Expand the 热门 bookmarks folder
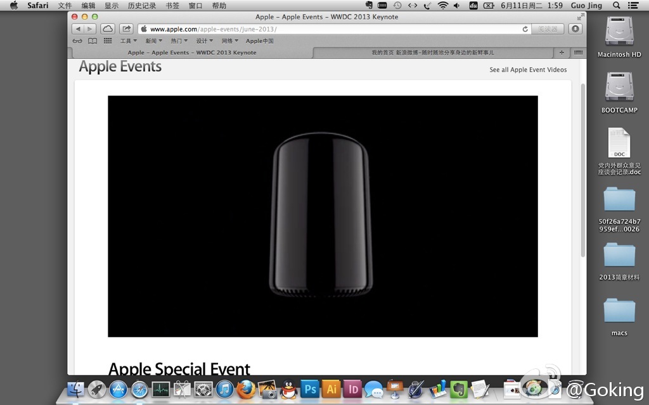 (x=179, y=41)
